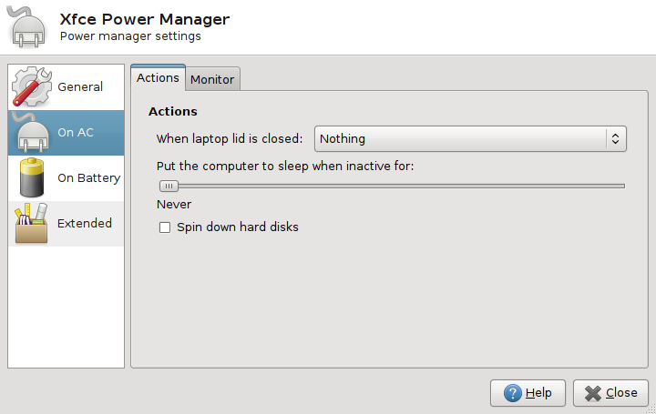Click the On Battery battery icon
Viewport: 656px width, 414px height.
[32, 178]
